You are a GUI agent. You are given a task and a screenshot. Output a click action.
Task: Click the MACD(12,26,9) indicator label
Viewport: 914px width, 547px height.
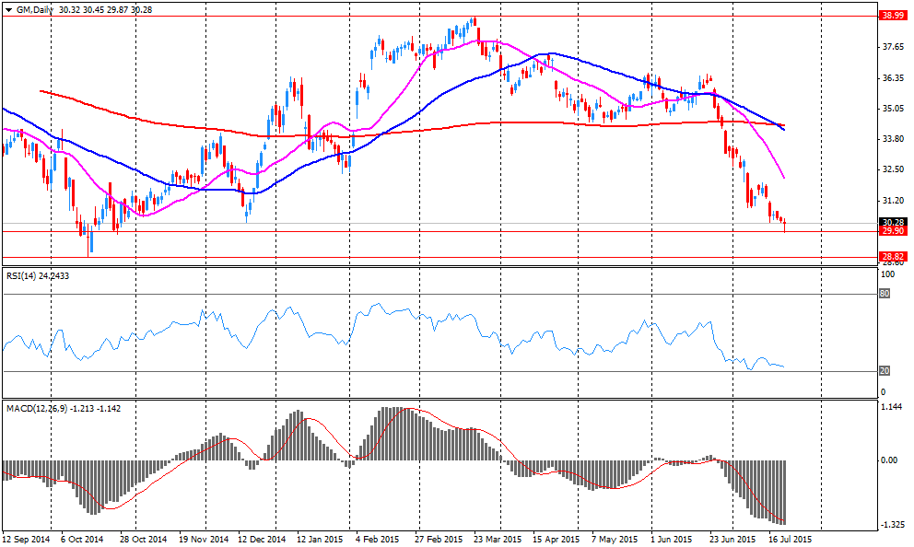coord(64,409)
